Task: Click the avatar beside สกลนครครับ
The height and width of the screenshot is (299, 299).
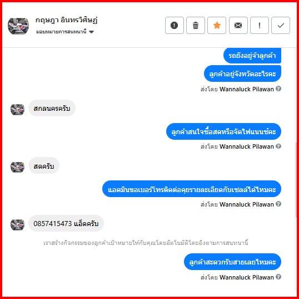Action: point(17,109)
